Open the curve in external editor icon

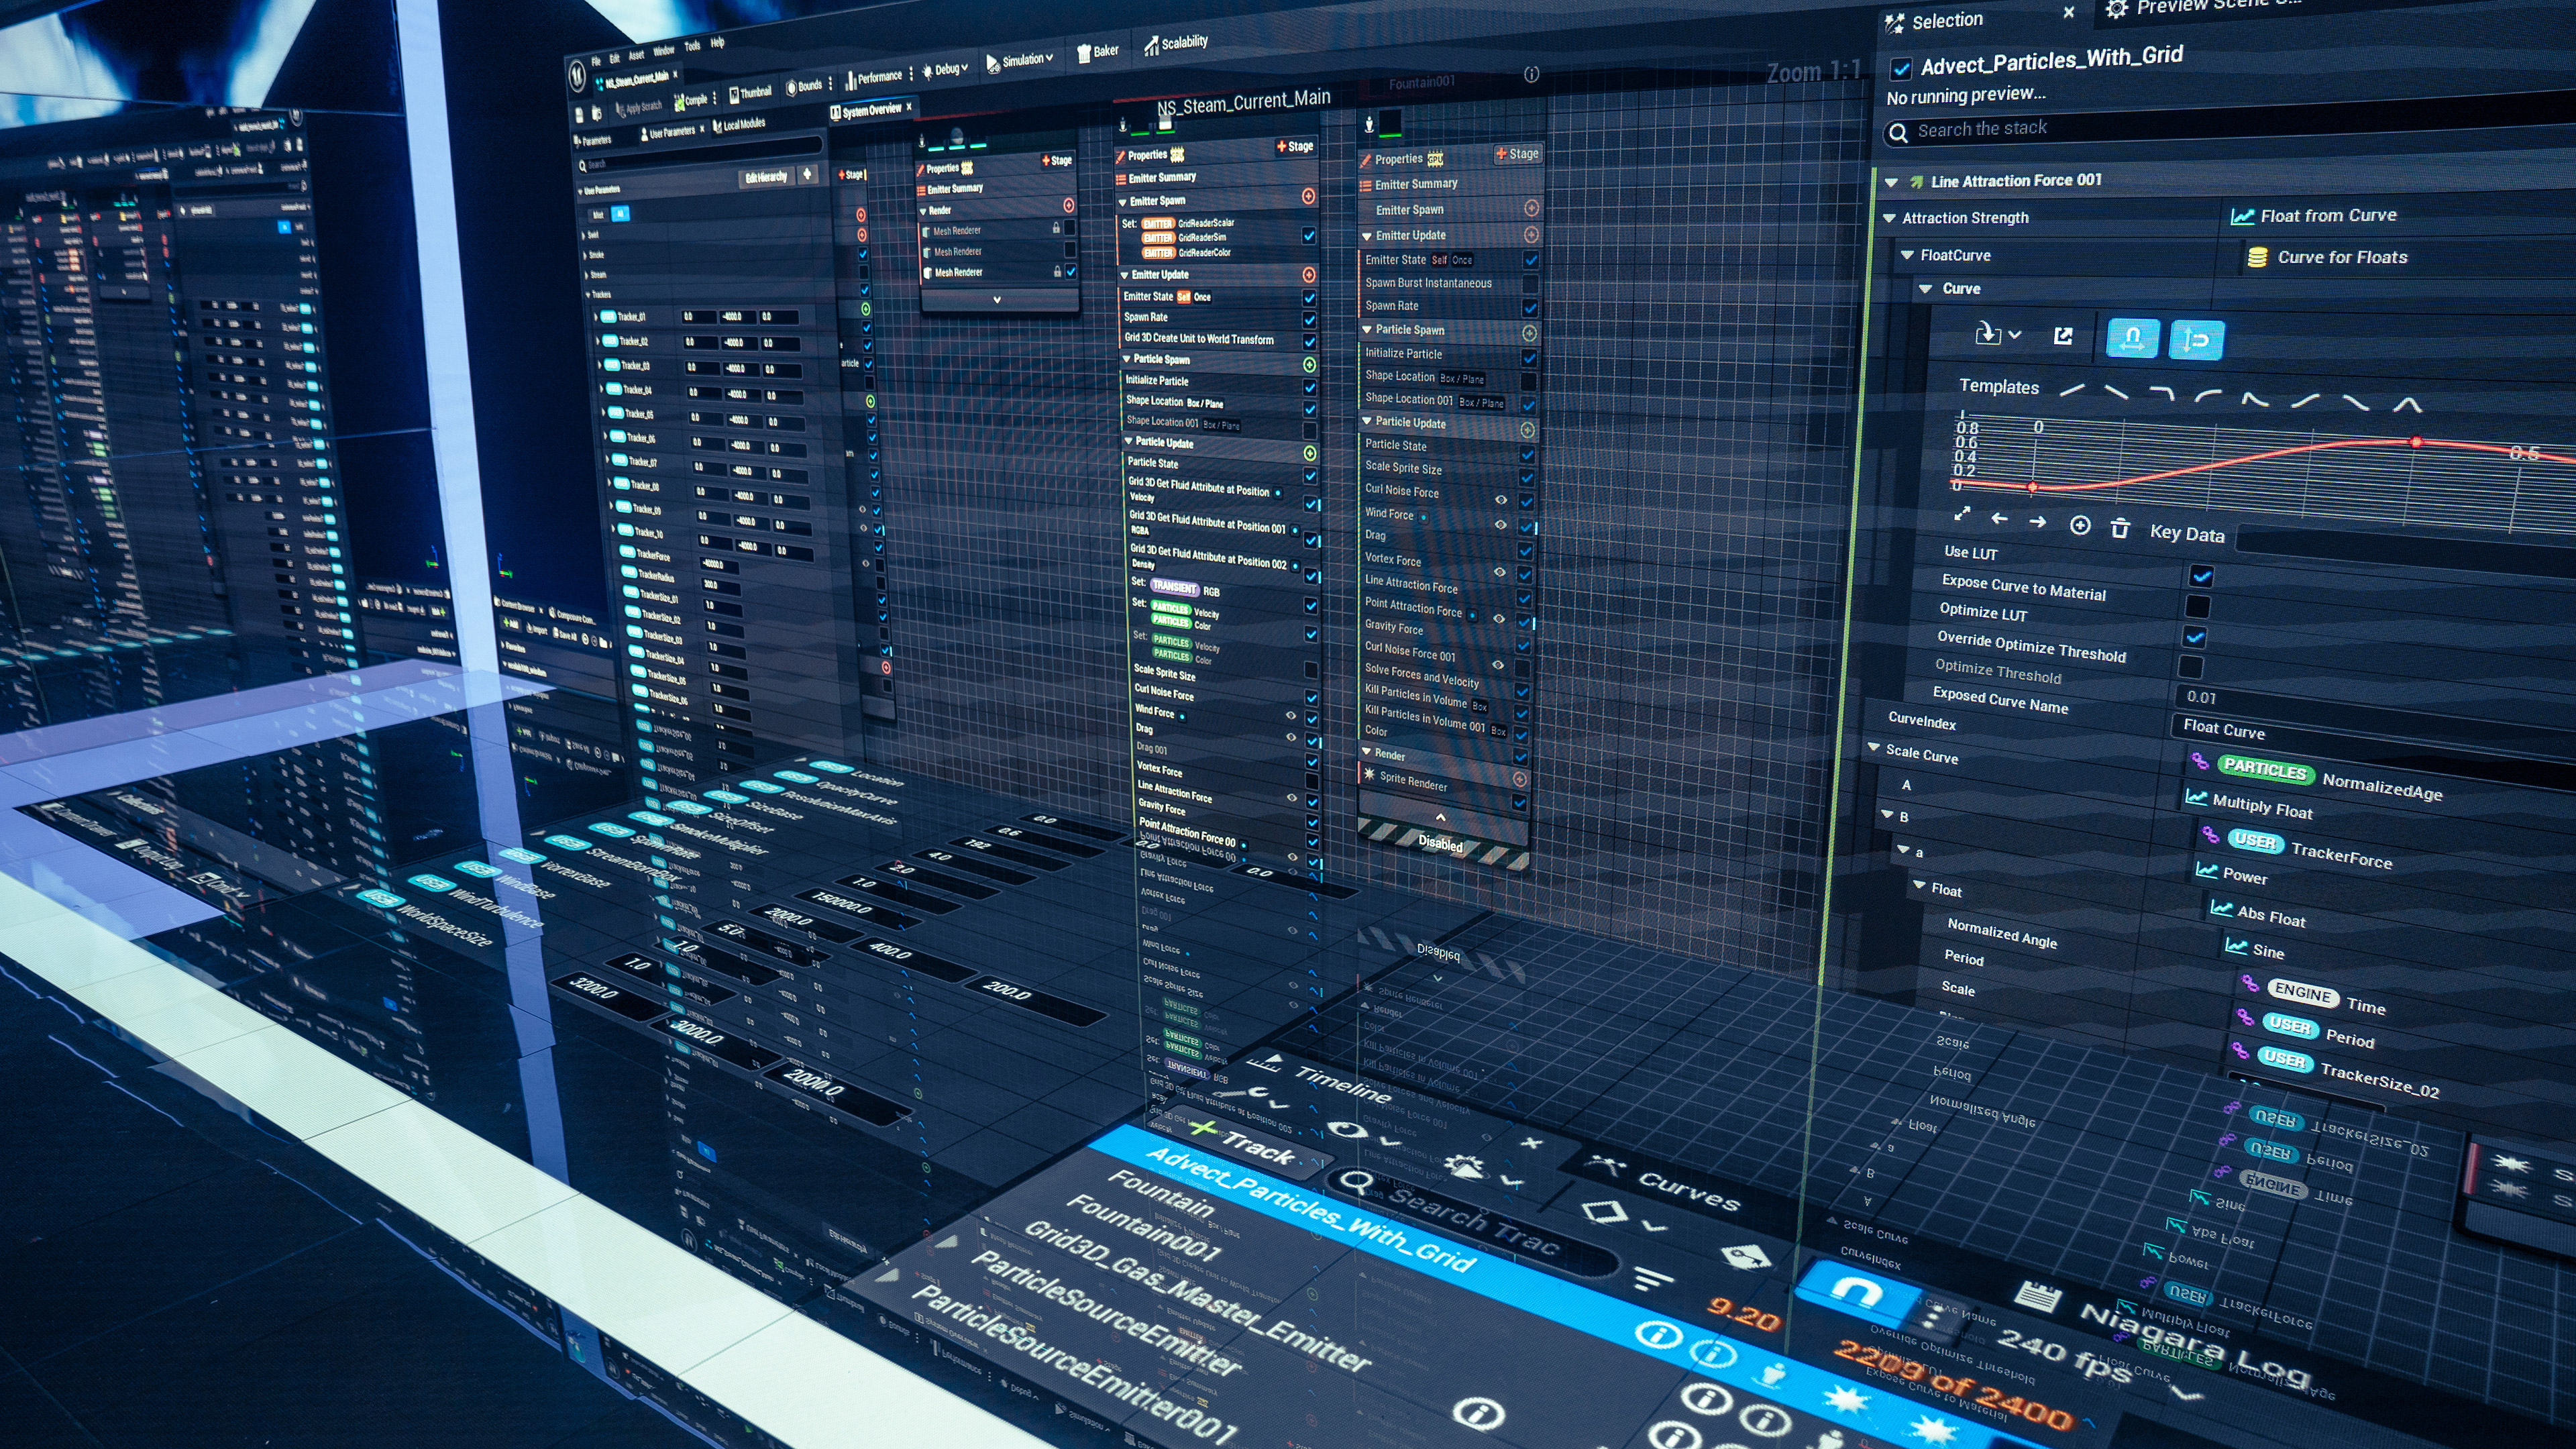click(2063, 336)
